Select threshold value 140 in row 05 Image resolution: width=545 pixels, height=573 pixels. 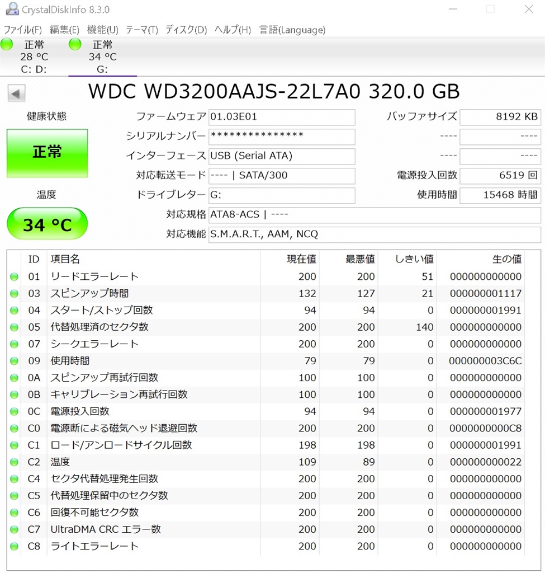pyautogui.click(x=424, y=327)
